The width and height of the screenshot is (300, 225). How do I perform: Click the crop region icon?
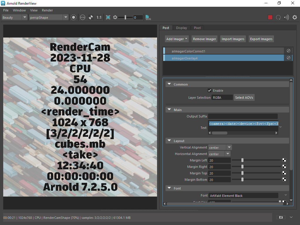tap(108, 18)
